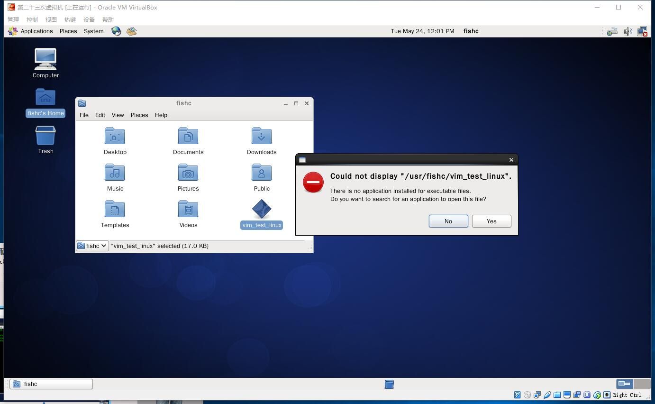Switch to the second workspace
This screenshot has height=404, width=655.
(x=642, y=384)
